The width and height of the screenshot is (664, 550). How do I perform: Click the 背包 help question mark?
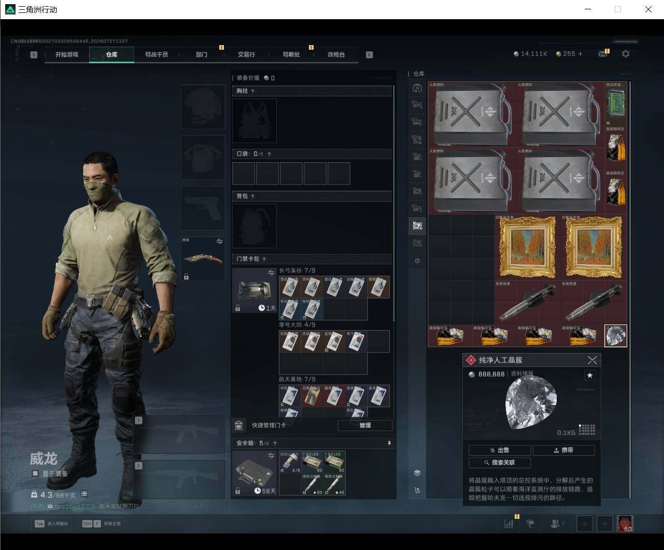pos(252,196)
